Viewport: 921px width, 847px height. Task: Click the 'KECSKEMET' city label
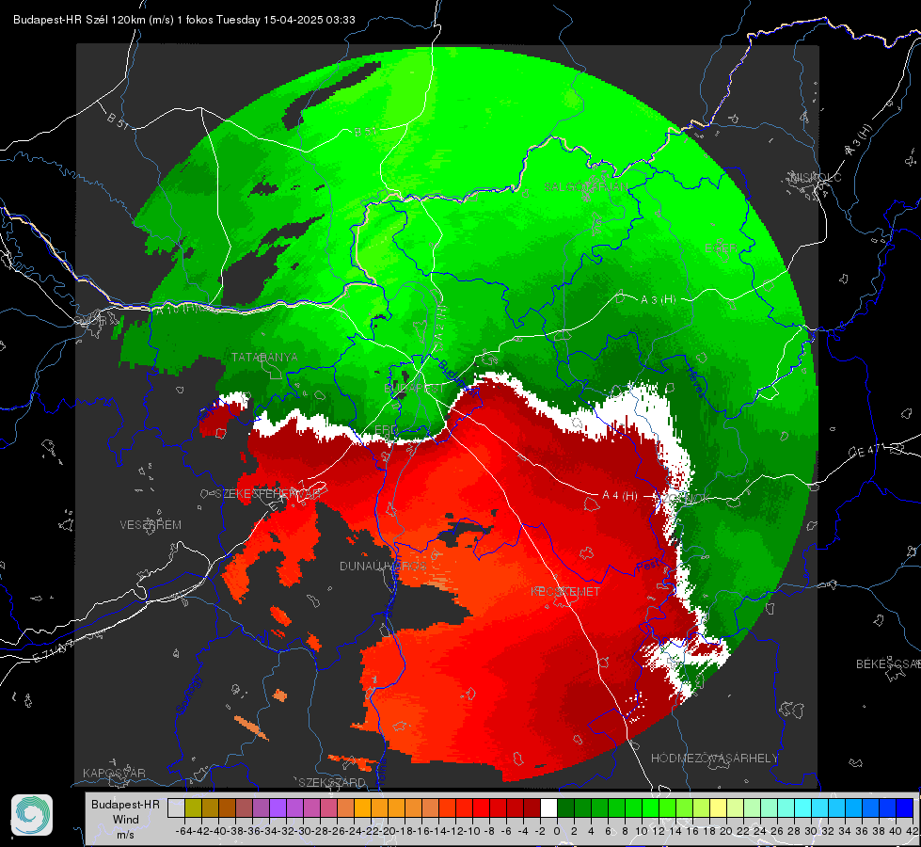click(x=565, y=591)
